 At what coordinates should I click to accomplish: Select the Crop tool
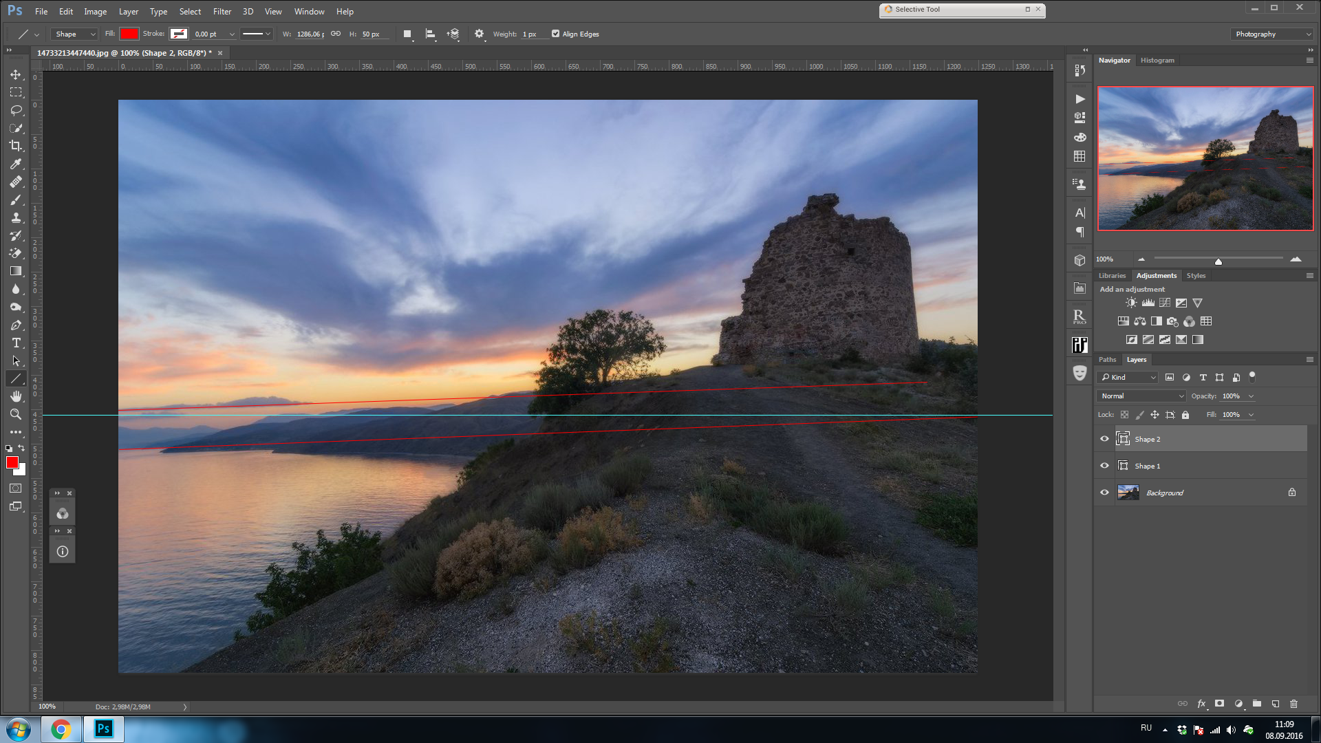click(x=15, y=146)
